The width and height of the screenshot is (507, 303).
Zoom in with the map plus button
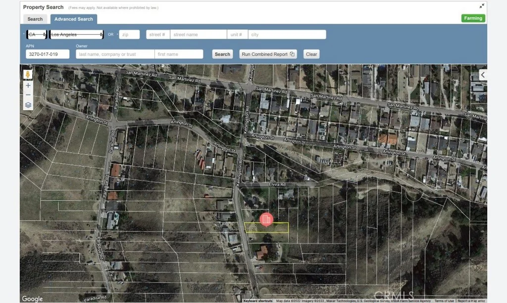pyautogui.click(x=28, y=86)
